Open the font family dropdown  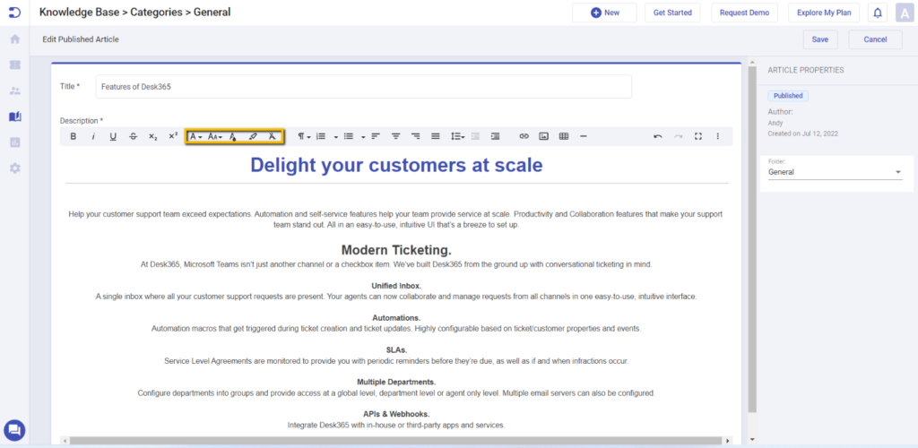(x=195, y=136)
